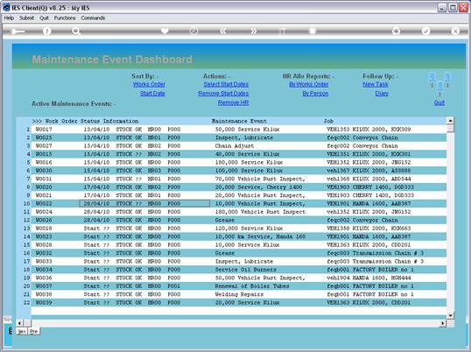Open the Commands menu

[x=93, y=18]
